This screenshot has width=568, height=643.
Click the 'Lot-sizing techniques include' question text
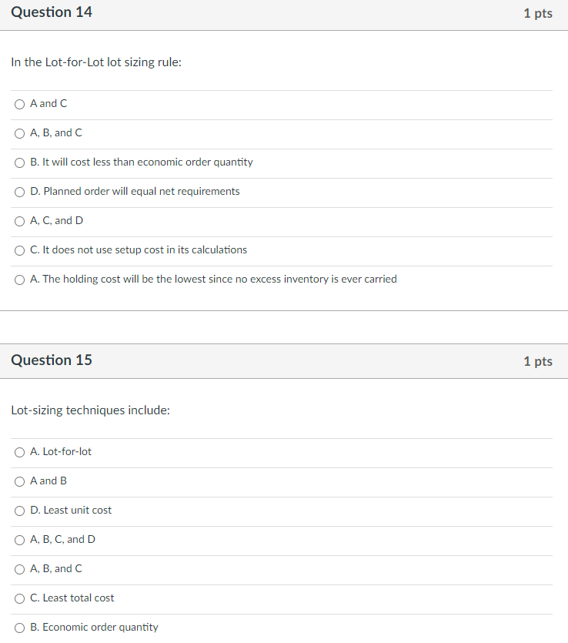[91, 410]
